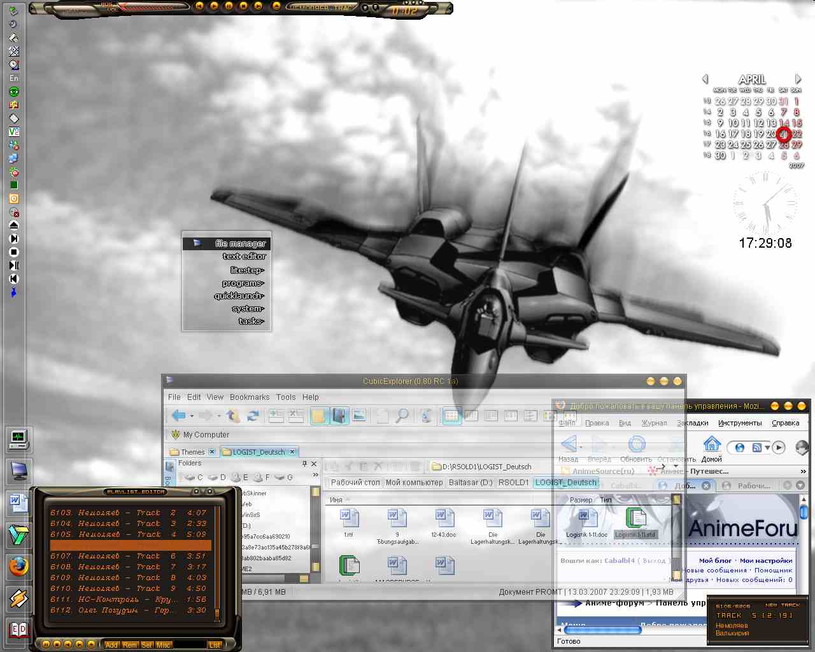Close the LOGIST_Deutsch tab via its X
Image resolution: width=815 pixels, height=652 pixels.
pyautogui.click(x=292, y=452)
